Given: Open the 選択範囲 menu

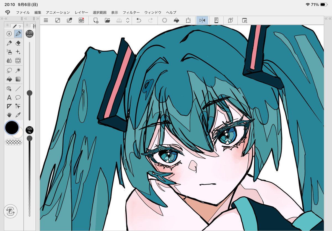Looking at the screenshot, I should (x=100, y=12).
